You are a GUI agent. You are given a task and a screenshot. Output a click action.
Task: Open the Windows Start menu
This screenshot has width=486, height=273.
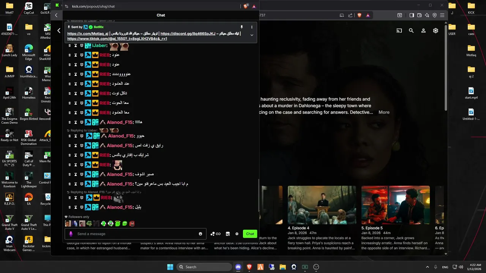(170, 267)
